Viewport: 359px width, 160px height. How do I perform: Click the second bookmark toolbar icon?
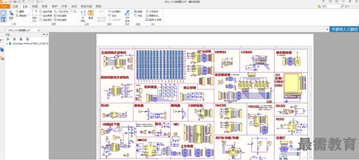(14, 39)
